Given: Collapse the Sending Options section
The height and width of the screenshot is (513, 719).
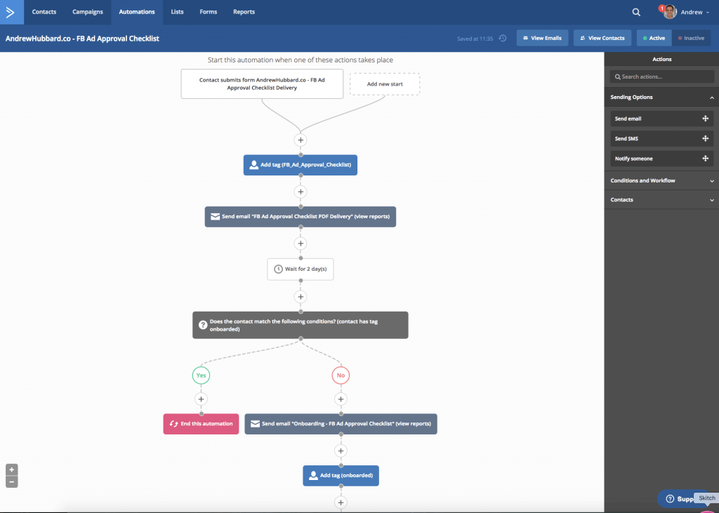Looking at the screenshot, I should (x=711, y=98).
